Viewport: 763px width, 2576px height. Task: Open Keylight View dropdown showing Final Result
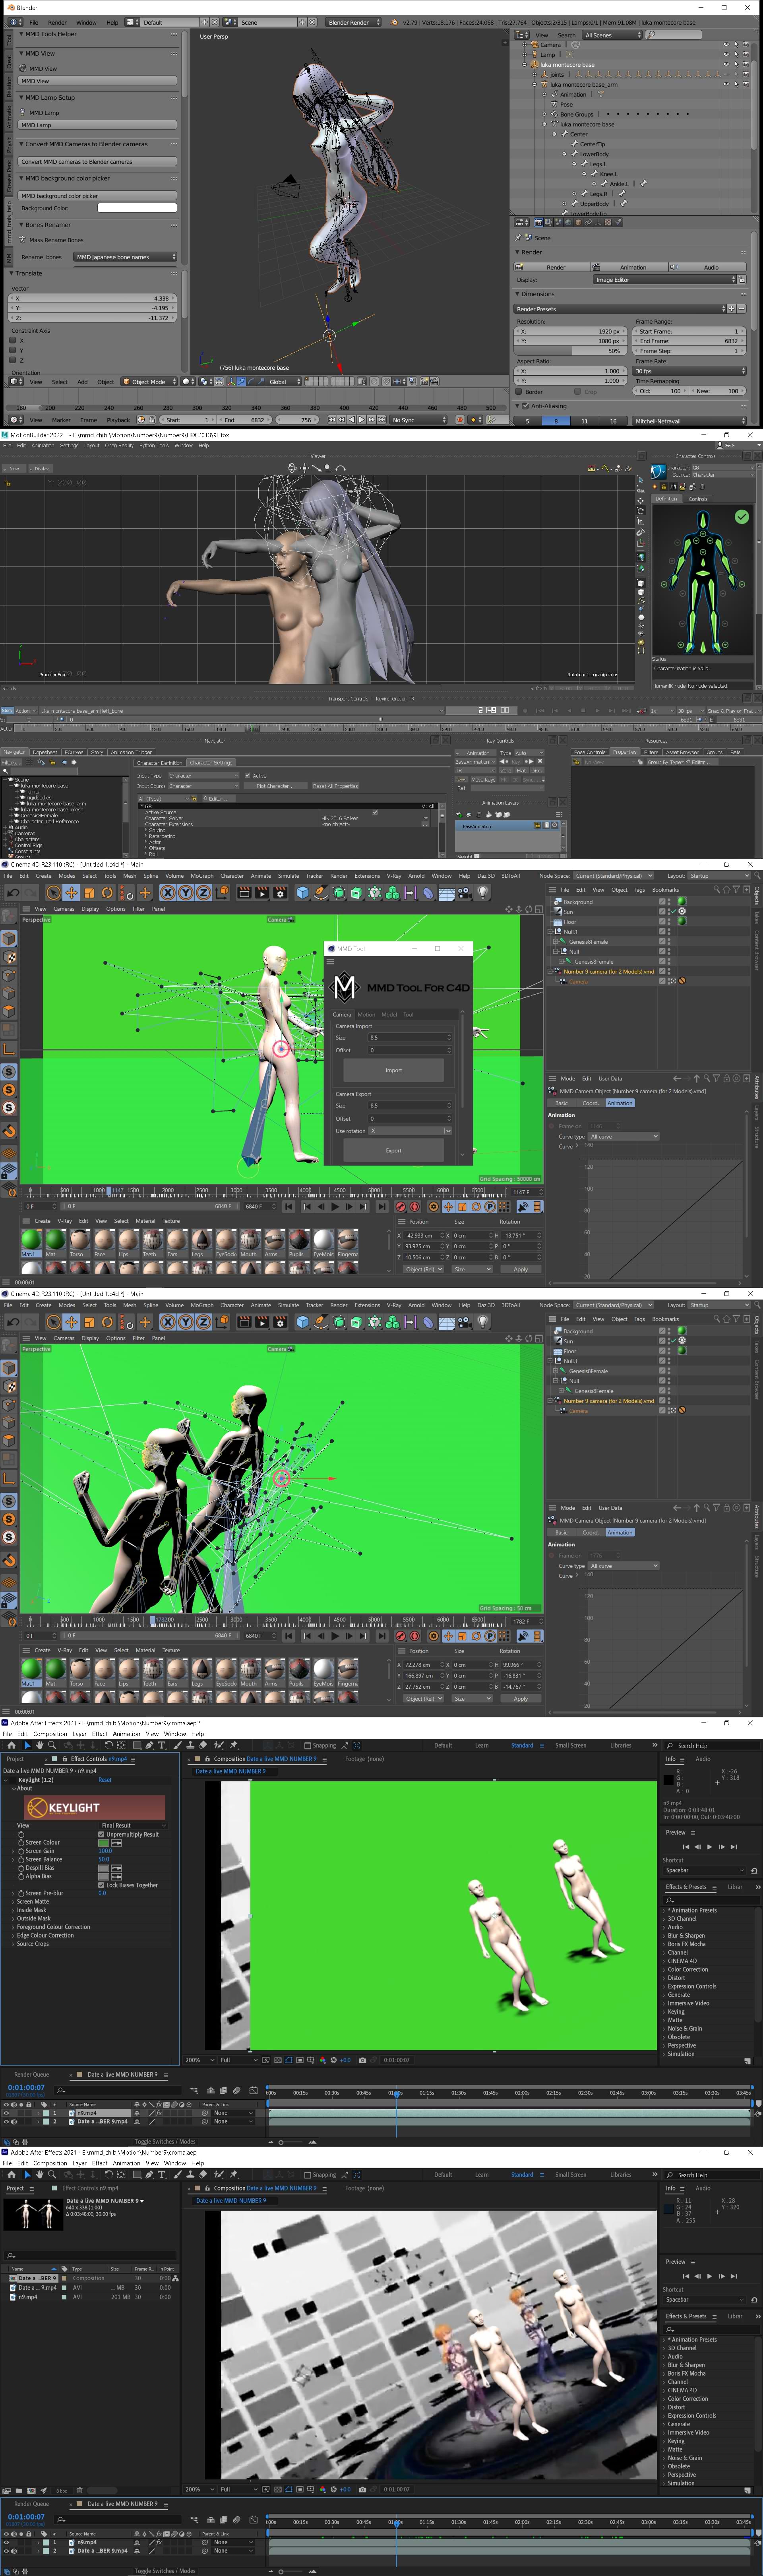[x=134, y=1825]
